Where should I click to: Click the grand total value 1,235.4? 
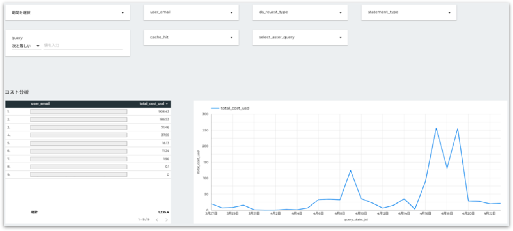tap(164, 212)
